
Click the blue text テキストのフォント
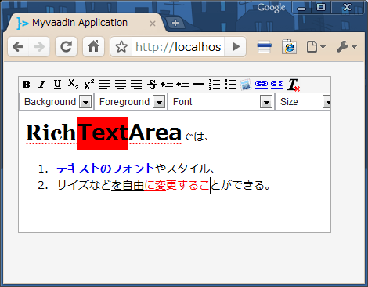(x=106, y=169)
